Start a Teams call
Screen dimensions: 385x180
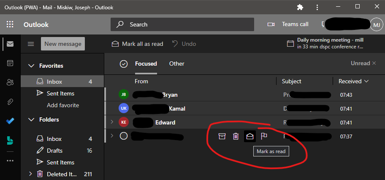[x=295, y=24]
